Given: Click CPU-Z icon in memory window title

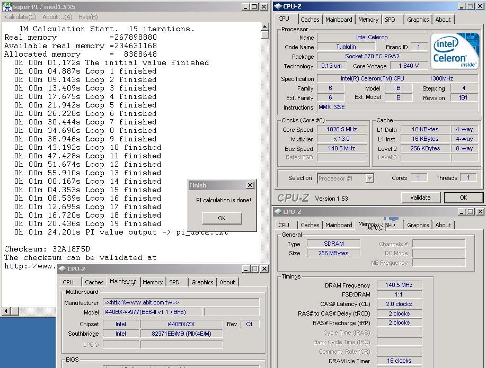Looking at the screenshot, I should pyautogui.click(x=278, y=212).
